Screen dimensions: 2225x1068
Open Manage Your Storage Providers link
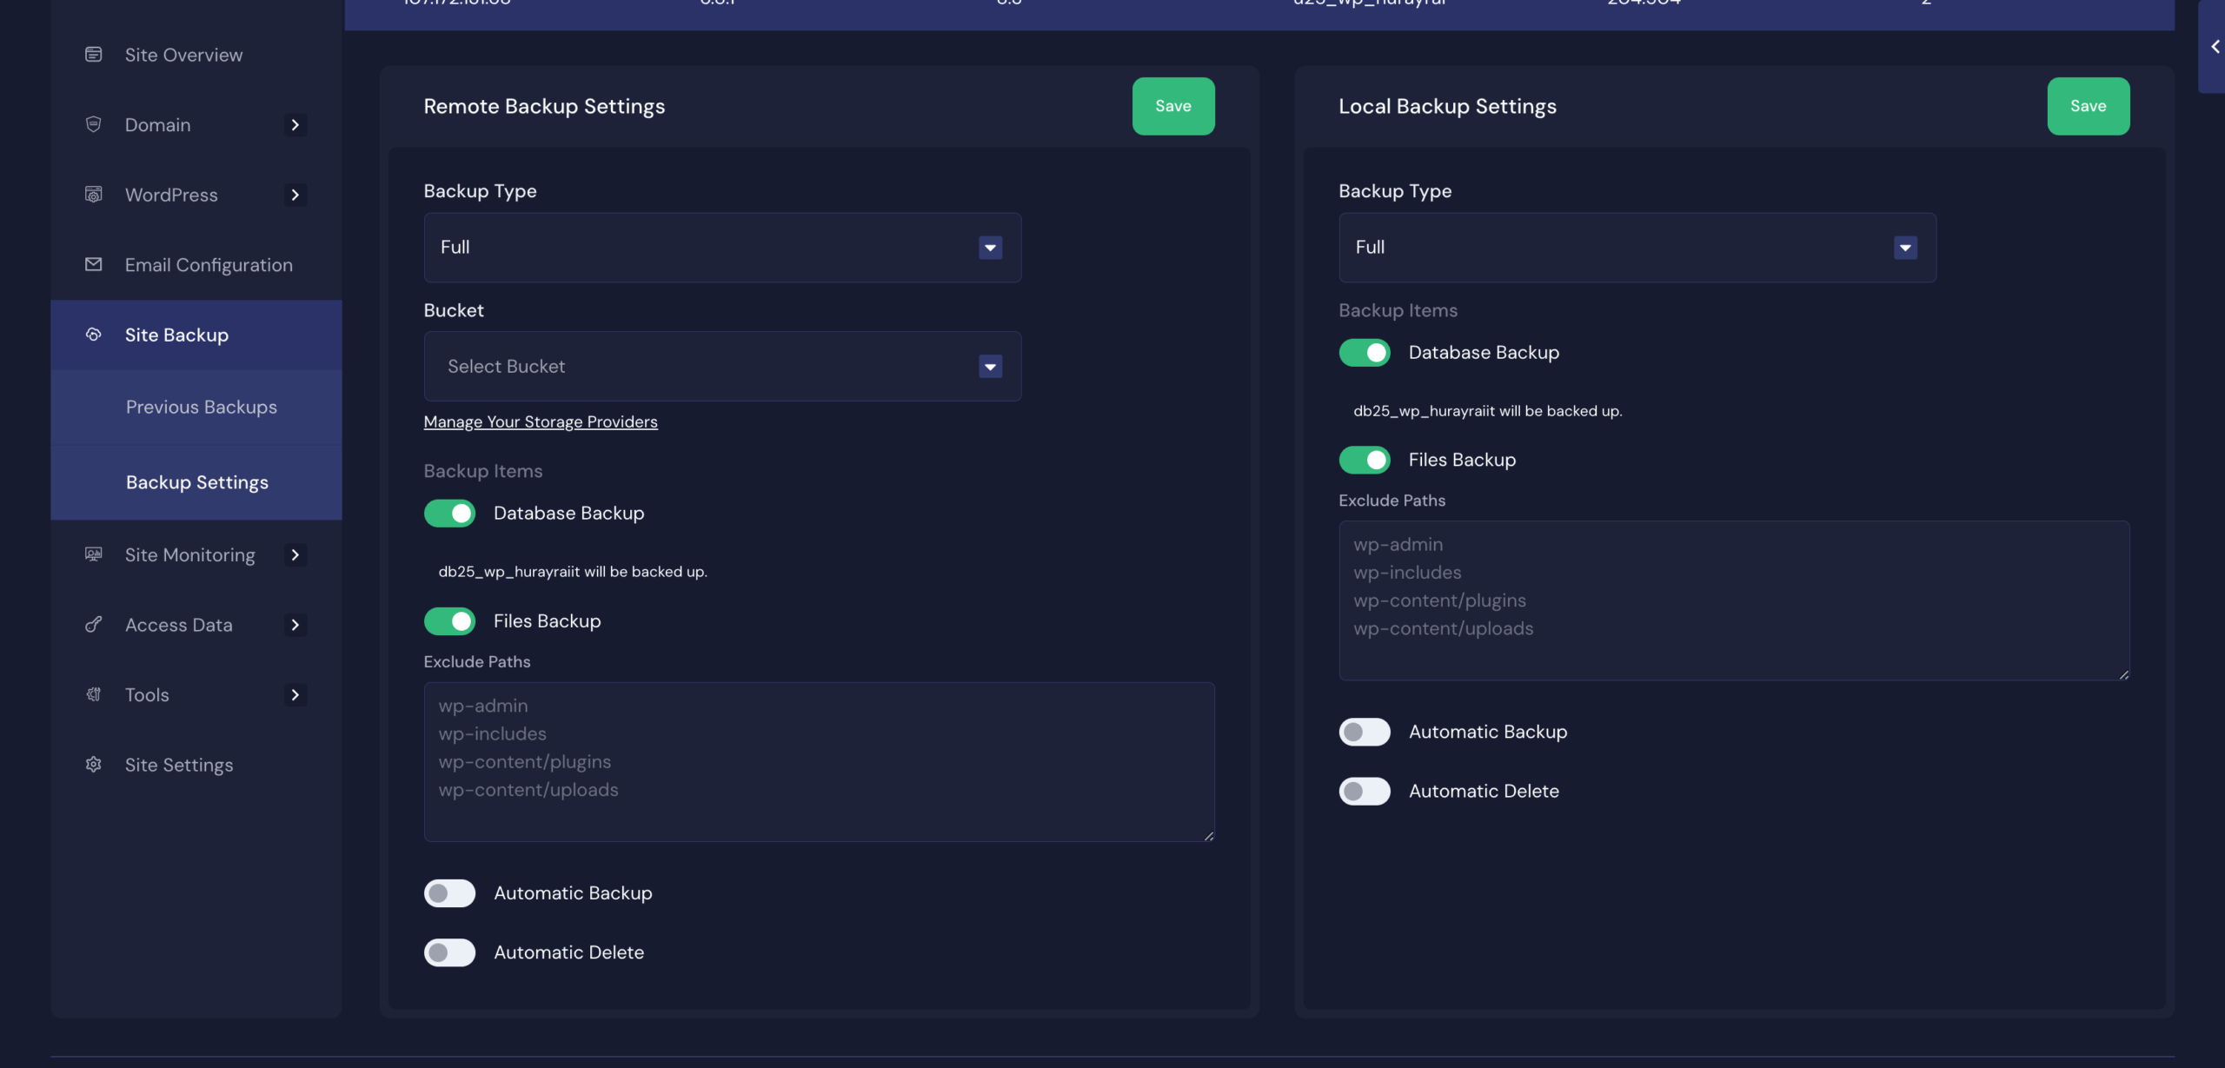pos(541,422)
